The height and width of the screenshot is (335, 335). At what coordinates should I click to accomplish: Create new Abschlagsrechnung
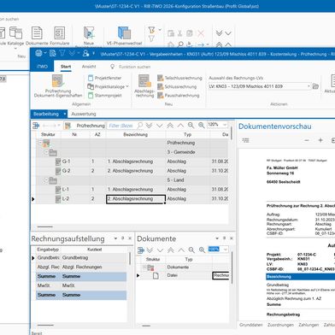pos(144,85)
